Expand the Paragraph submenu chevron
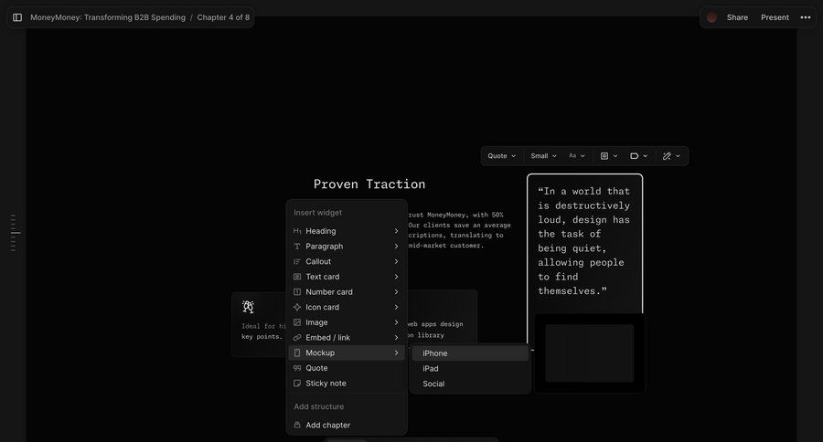Viewport: 823px width, 442px height. tap(396, 247)
